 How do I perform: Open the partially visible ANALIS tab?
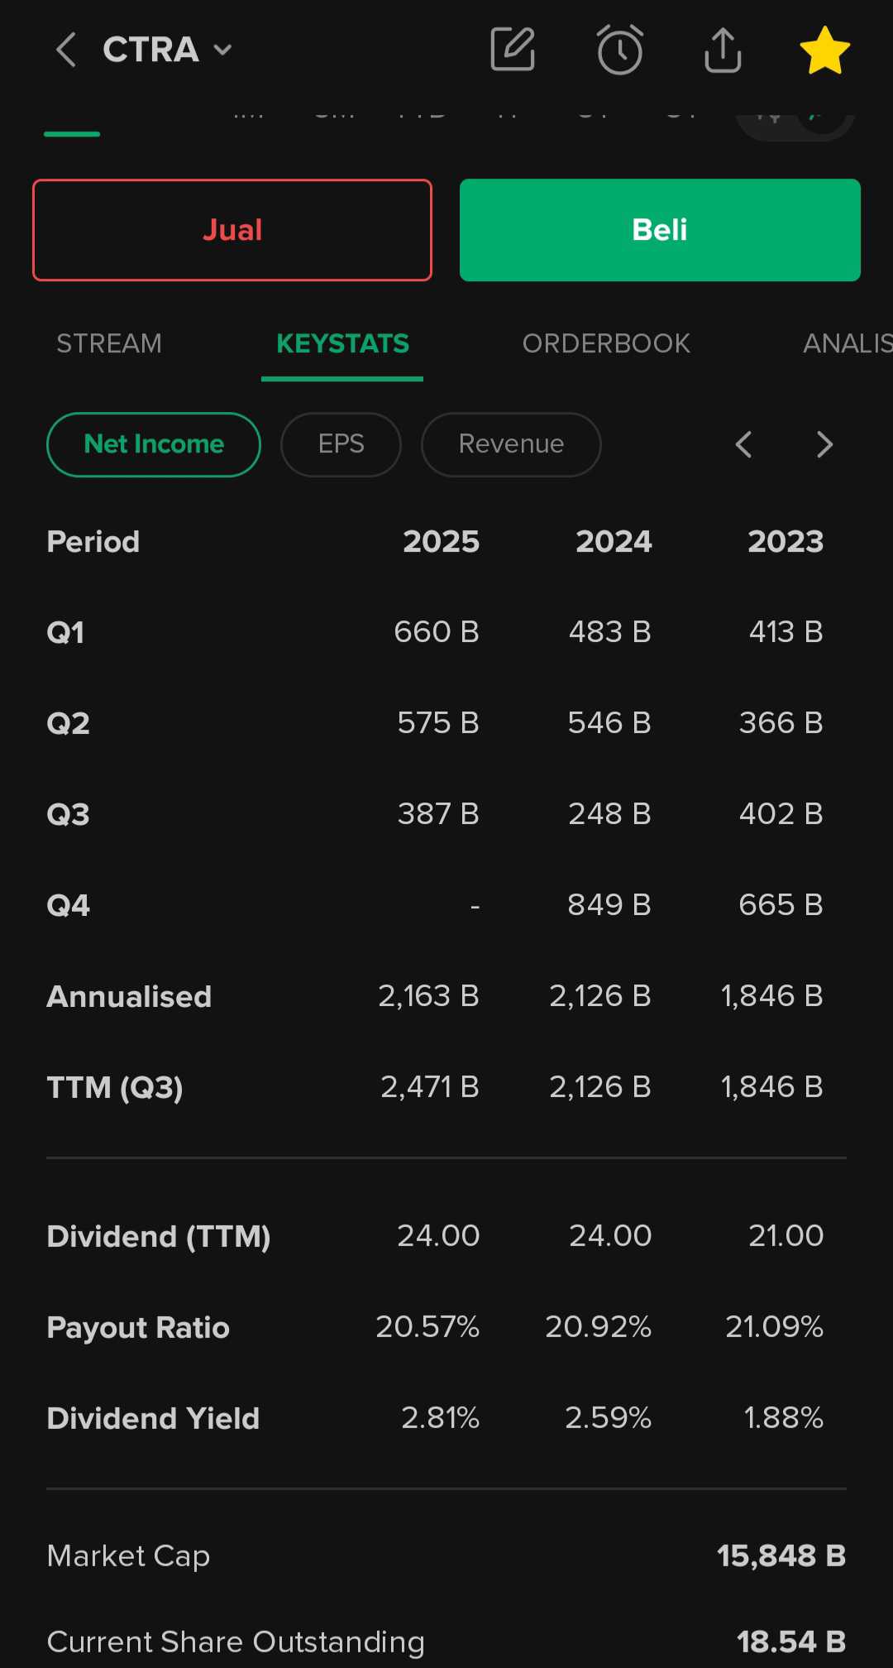coord(847,343)
